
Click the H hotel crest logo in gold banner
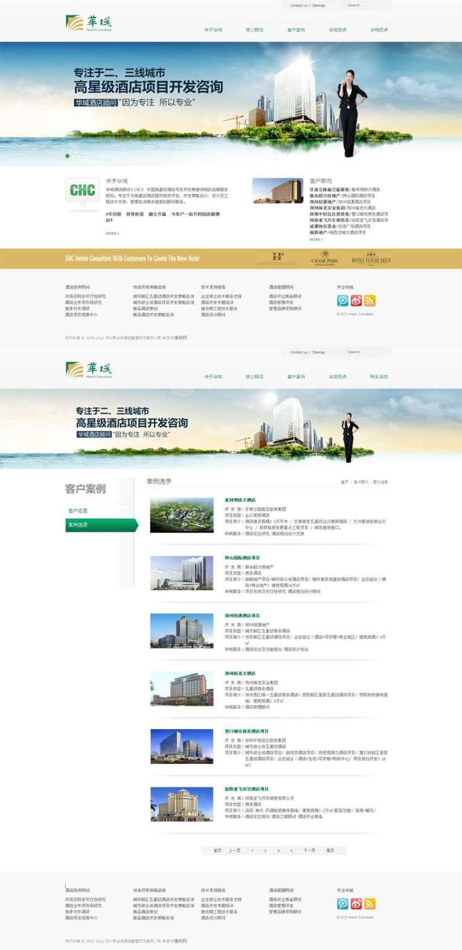[x=278, y=258]
